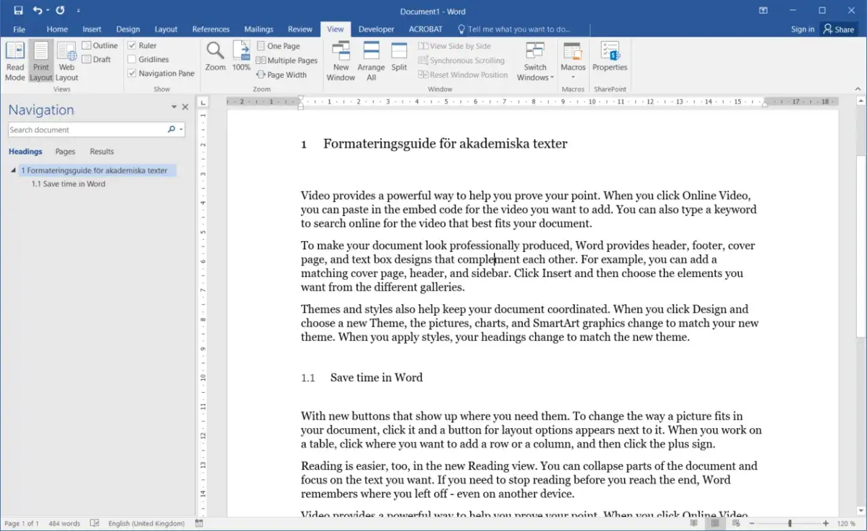The width and height of the screenshot is (867, 531).
Task: Collapse the Formateringsguide heading in Navigation
Action: [14, 171]
